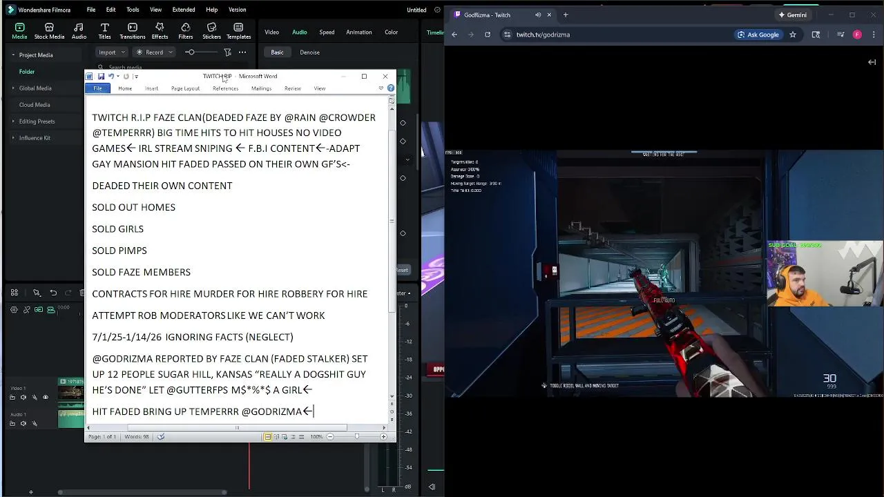
Task: Open Stock Media in Filmora toolbar
Action: 49,31
